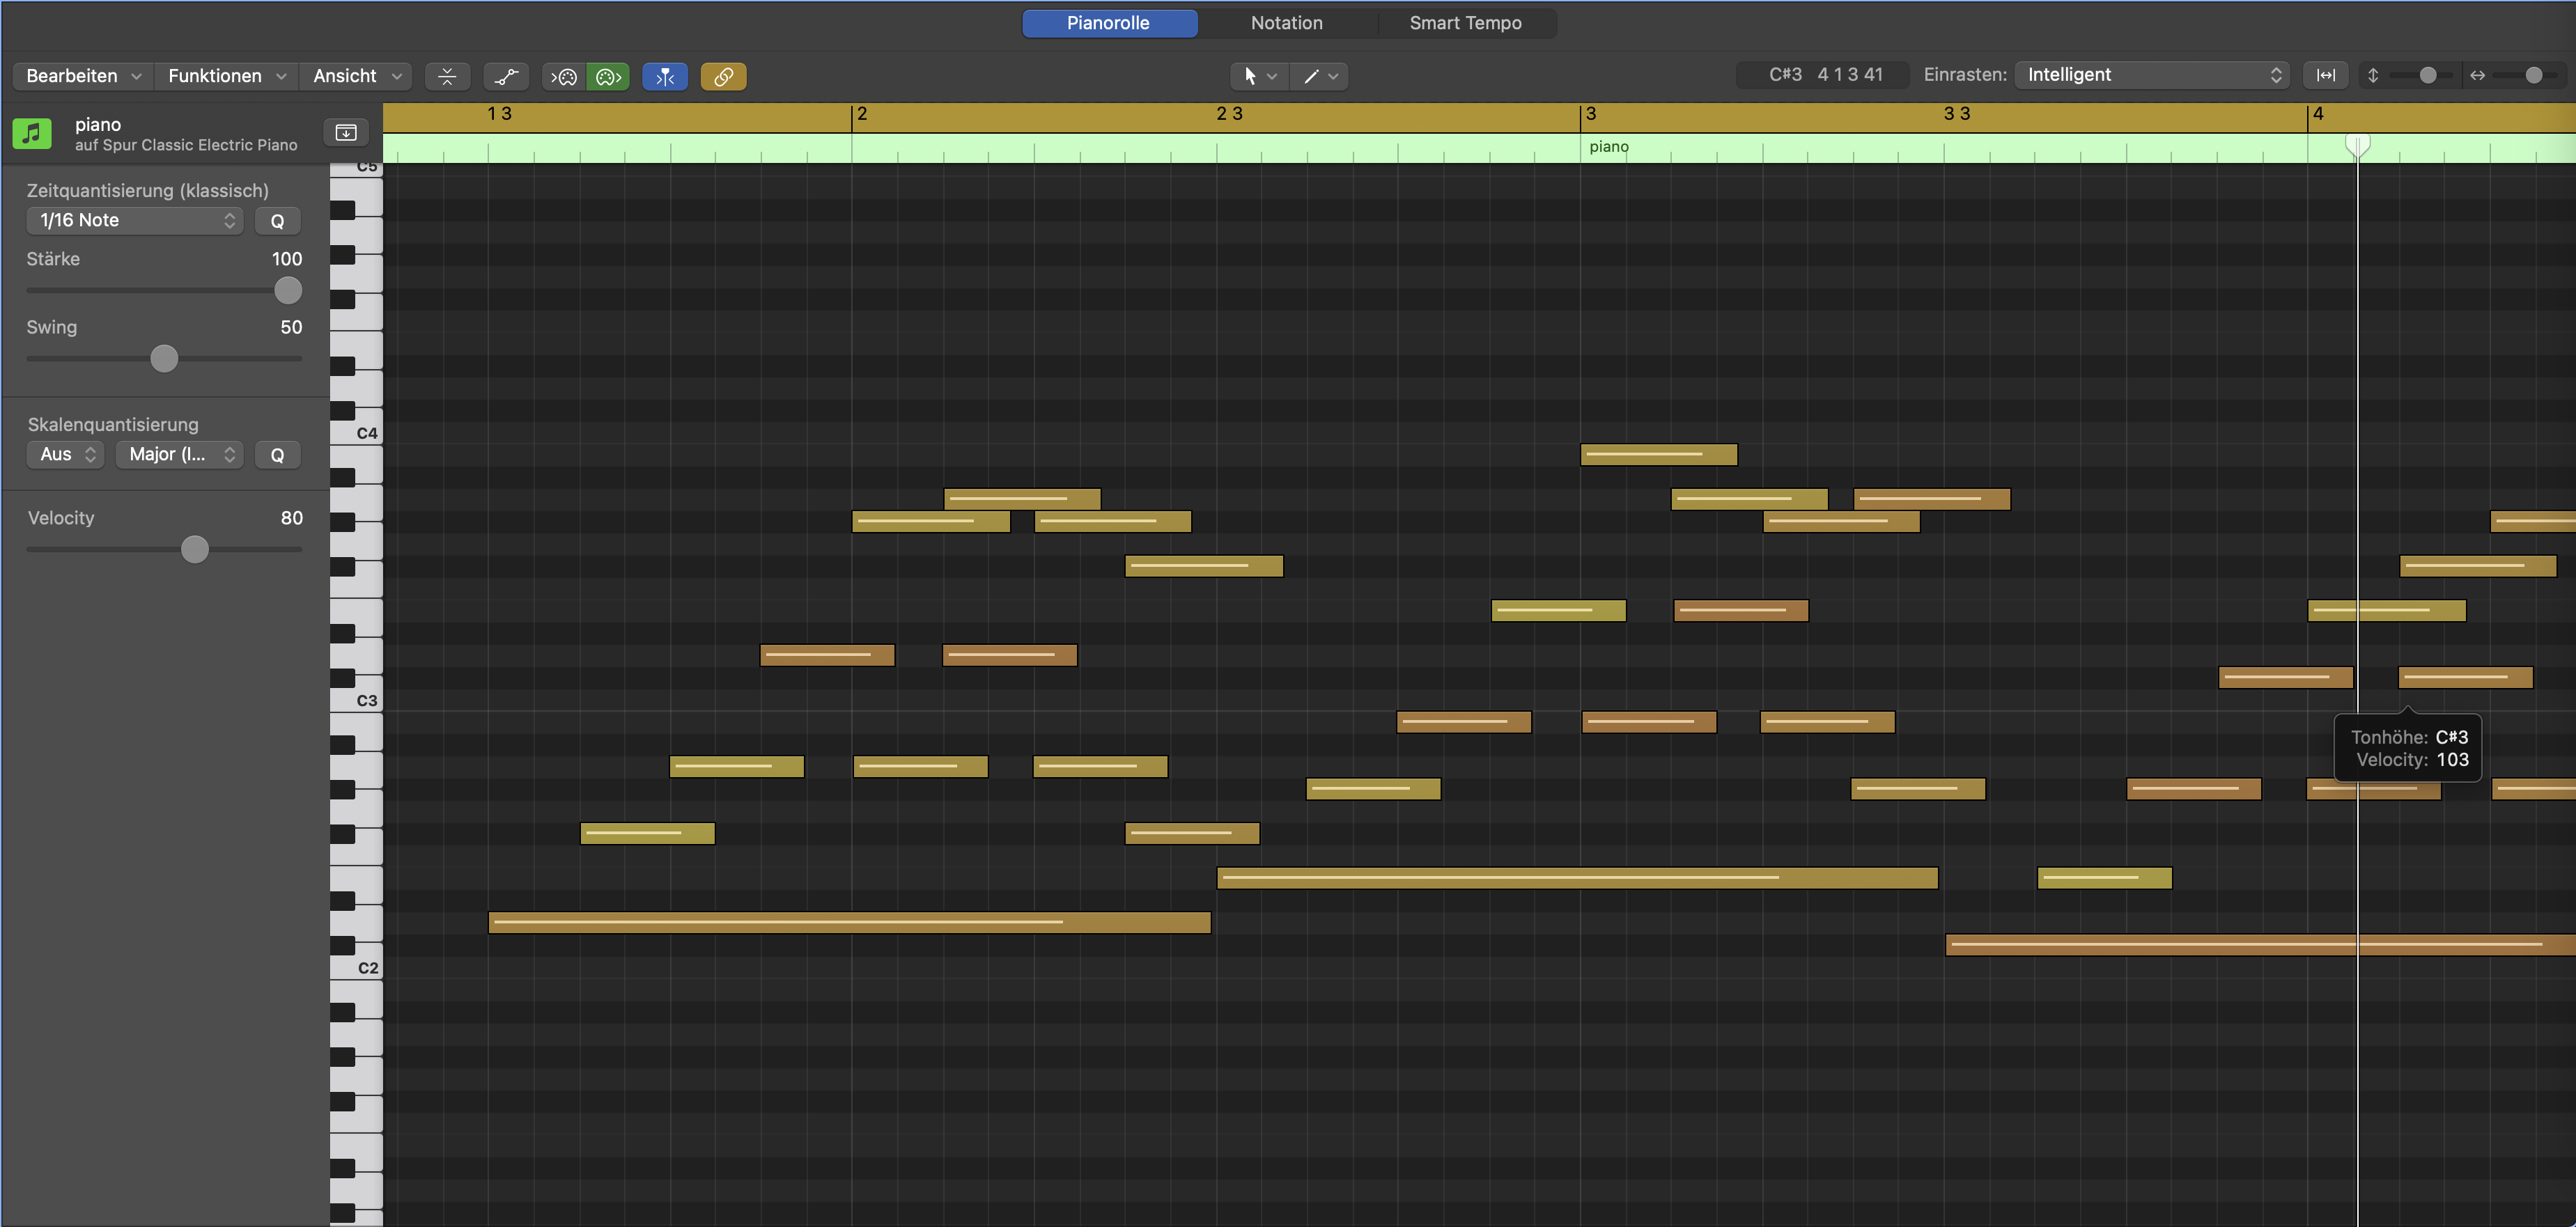Click horizontal auto zoom icon
2576x1227 pixels.
click(x=2326, y=75)
